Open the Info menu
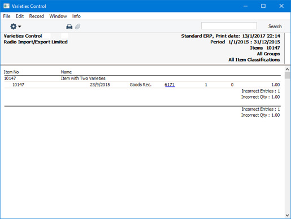Viewport: 291px width, 219px height. click(x=76, y=16)
